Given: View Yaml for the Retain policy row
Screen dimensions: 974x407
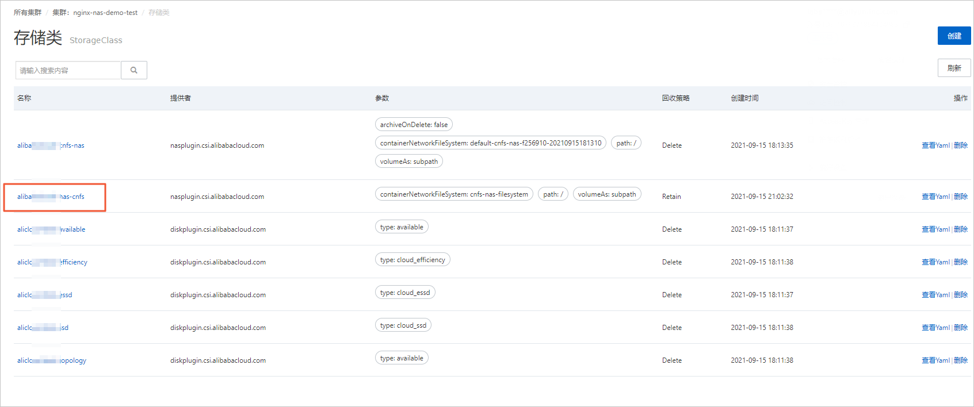Looking at the screenshot, I should point(935,197).
